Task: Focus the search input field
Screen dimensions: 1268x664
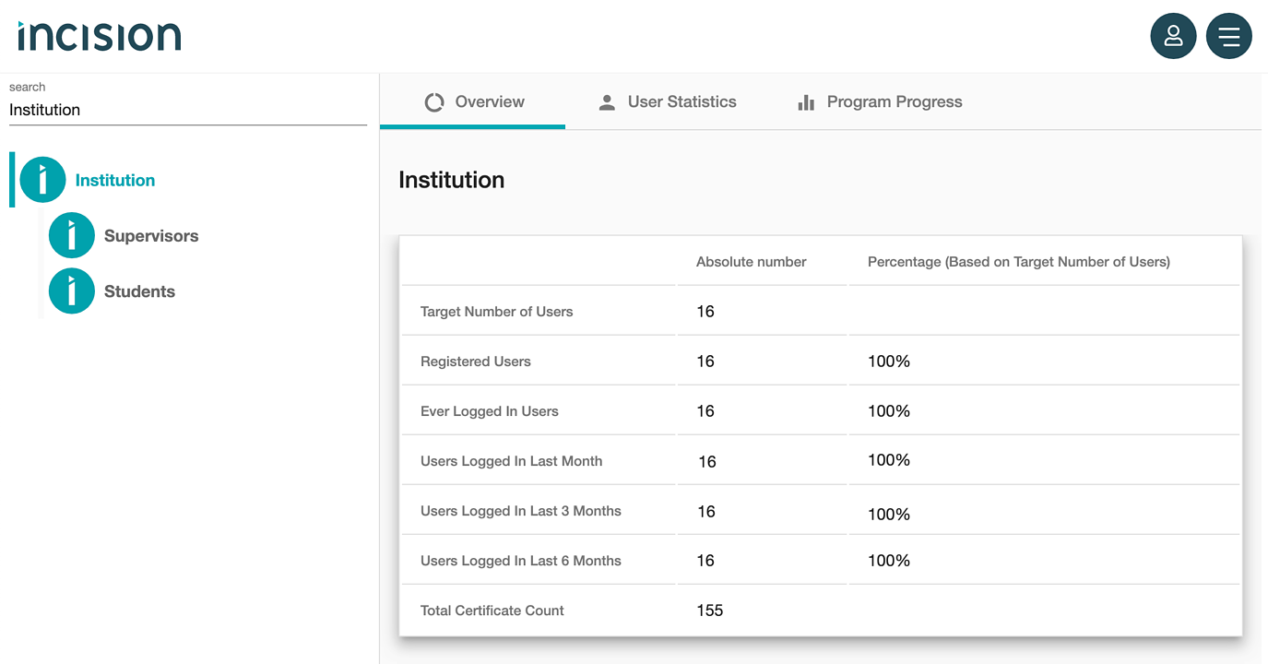Action: click(x=187, y=110)
